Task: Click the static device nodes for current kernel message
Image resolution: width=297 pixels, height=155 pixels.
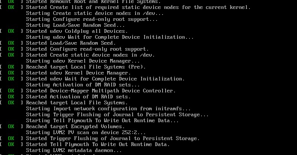Action: click(138, 7)
